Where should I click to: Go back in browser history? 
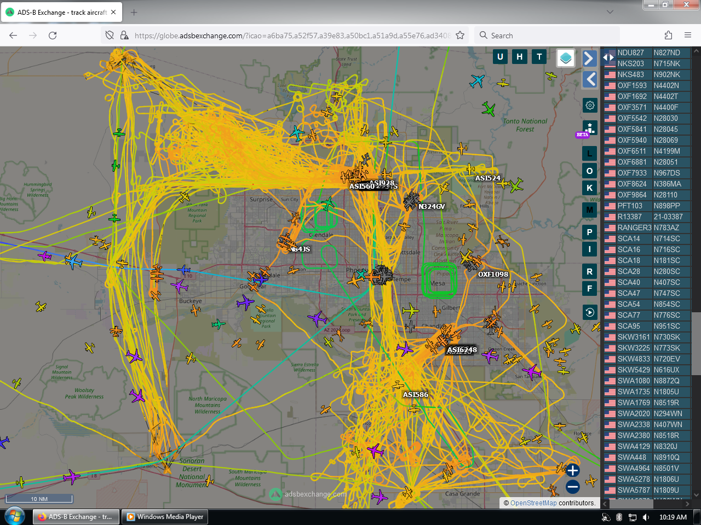point(13,35)
